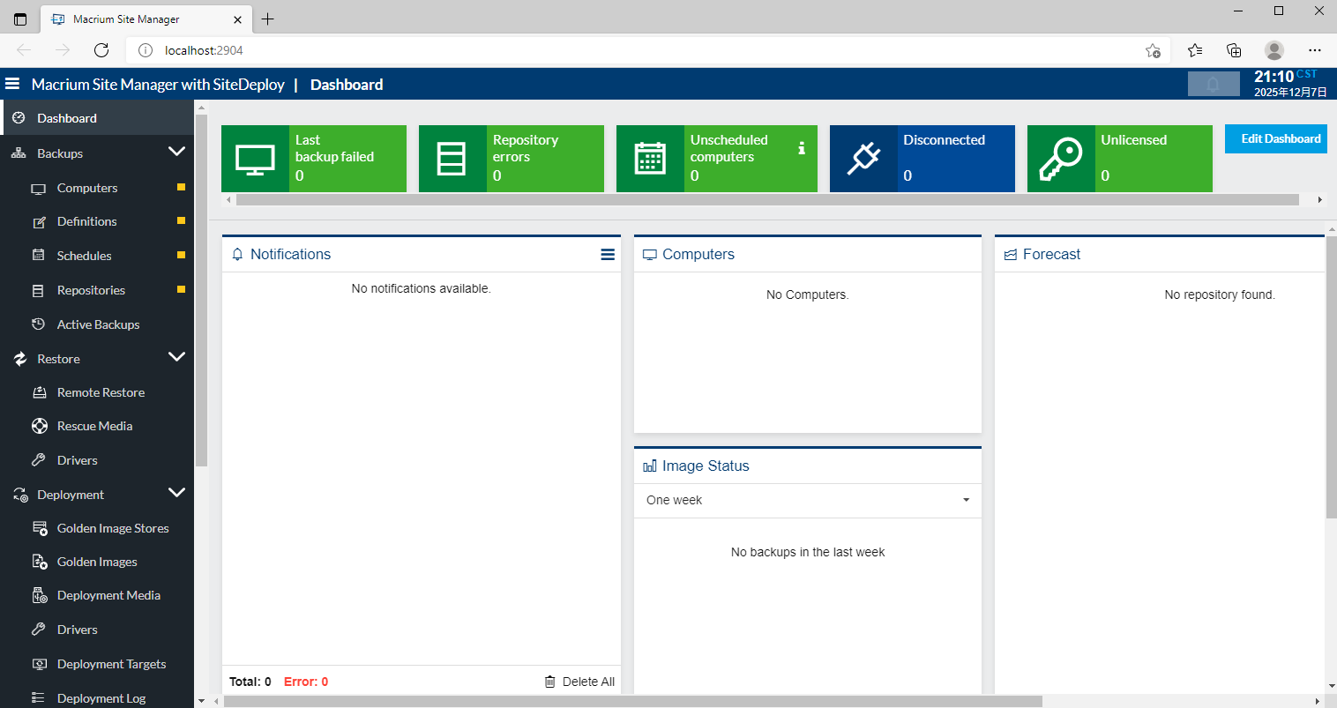Click the Forecast chart icon
Screen dimensions: 1337x708
(x=1011, y=255)
